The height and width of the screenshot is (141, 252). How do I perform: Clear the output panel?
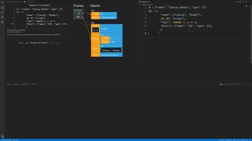(237, 84)
